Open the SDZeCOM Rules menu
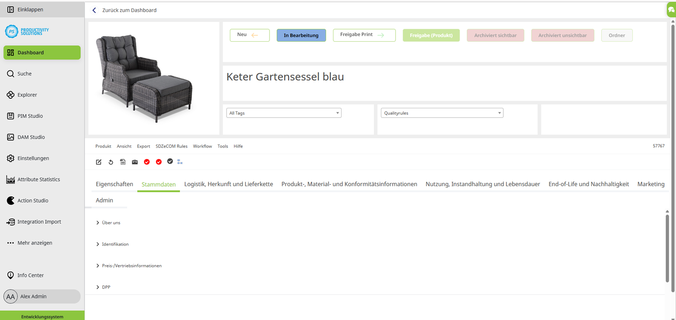 [172, 146]
